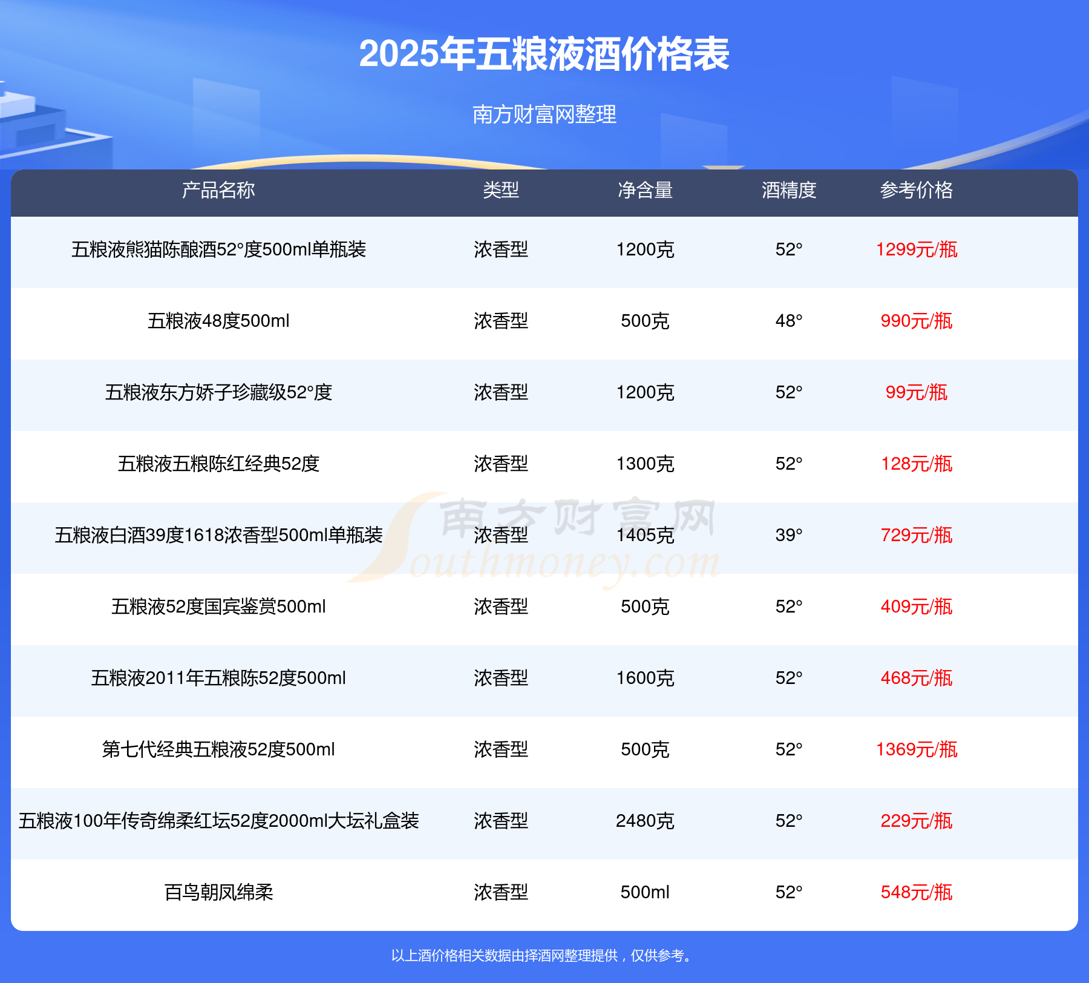
Task: Select the price "990元/瓶"
Action: 917,321
